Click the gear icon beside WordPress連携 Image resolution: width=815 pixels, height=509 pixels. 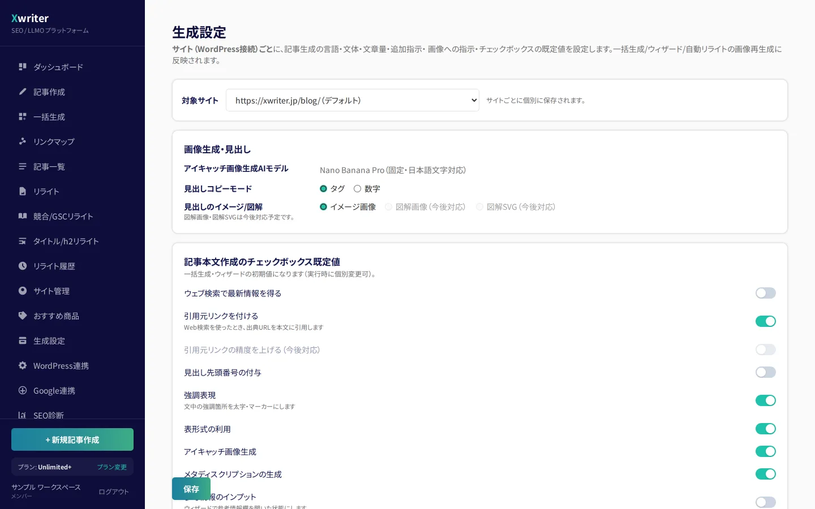23,365
